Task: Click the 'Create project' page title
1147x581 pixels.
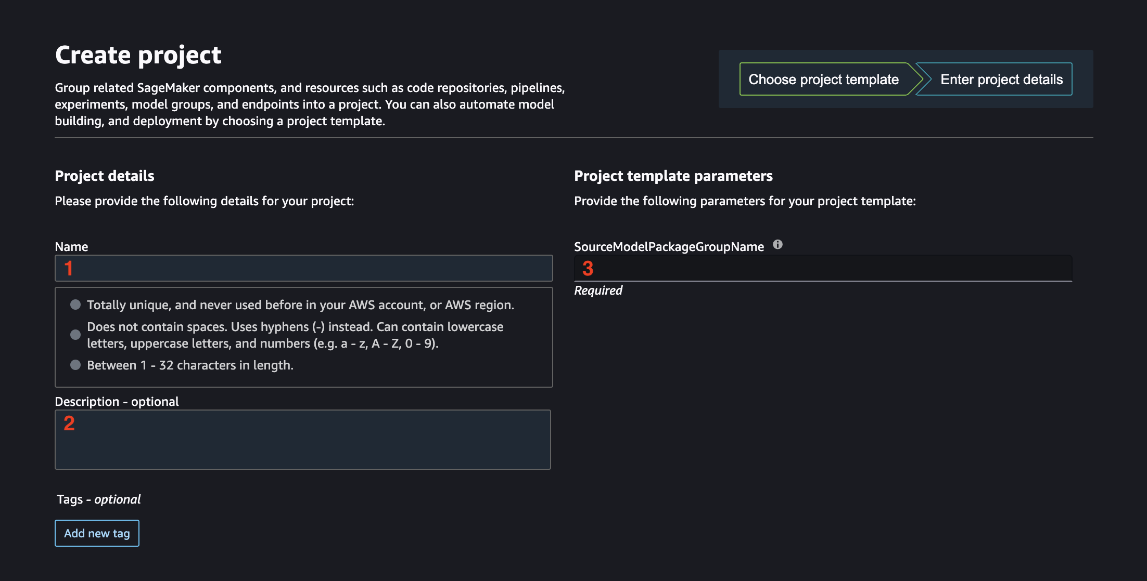Action: click(x=138, y=55)
